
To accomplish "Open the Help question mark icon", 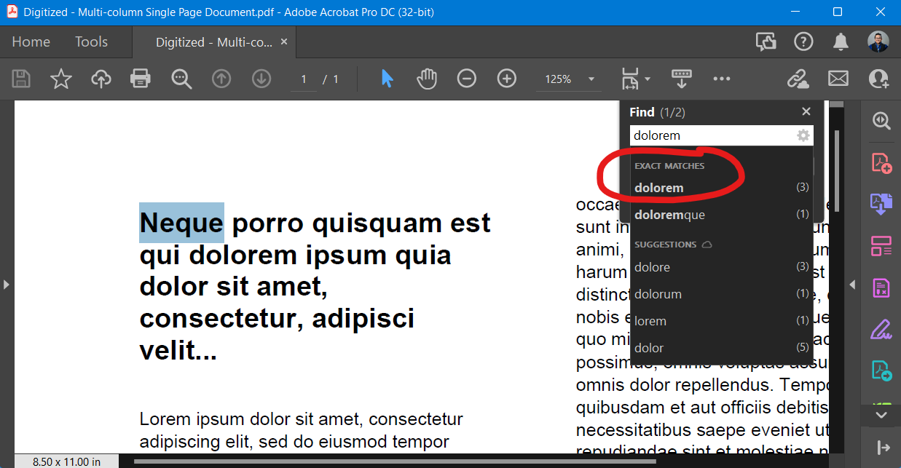I will pyautogui.click(x=803, y=41).
